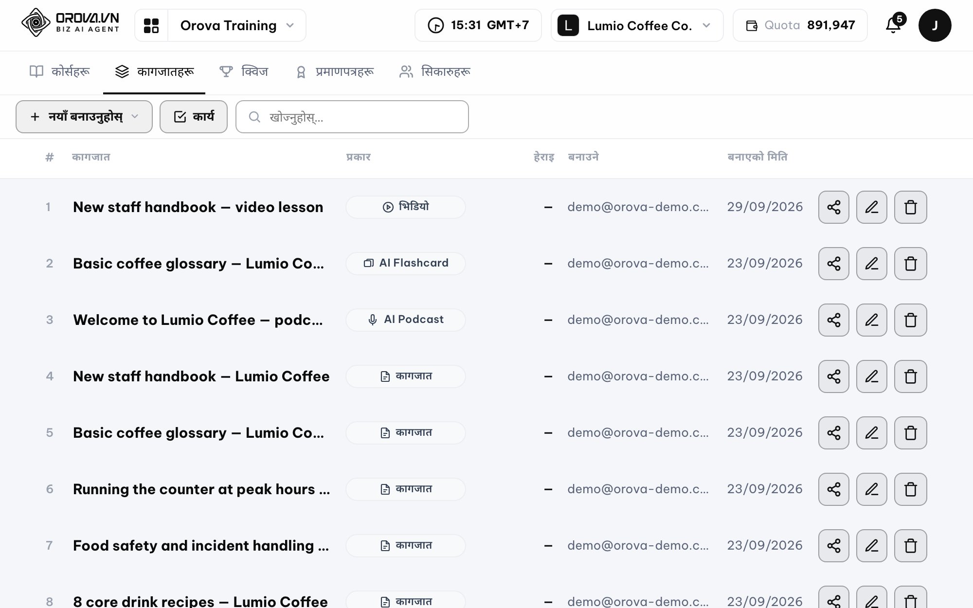Image resolution: width=973 pixels, height=608 pixels.
Task: Expand the नयाँ बनाउनुहोस् create menu
Action: (x=84, y=117)
